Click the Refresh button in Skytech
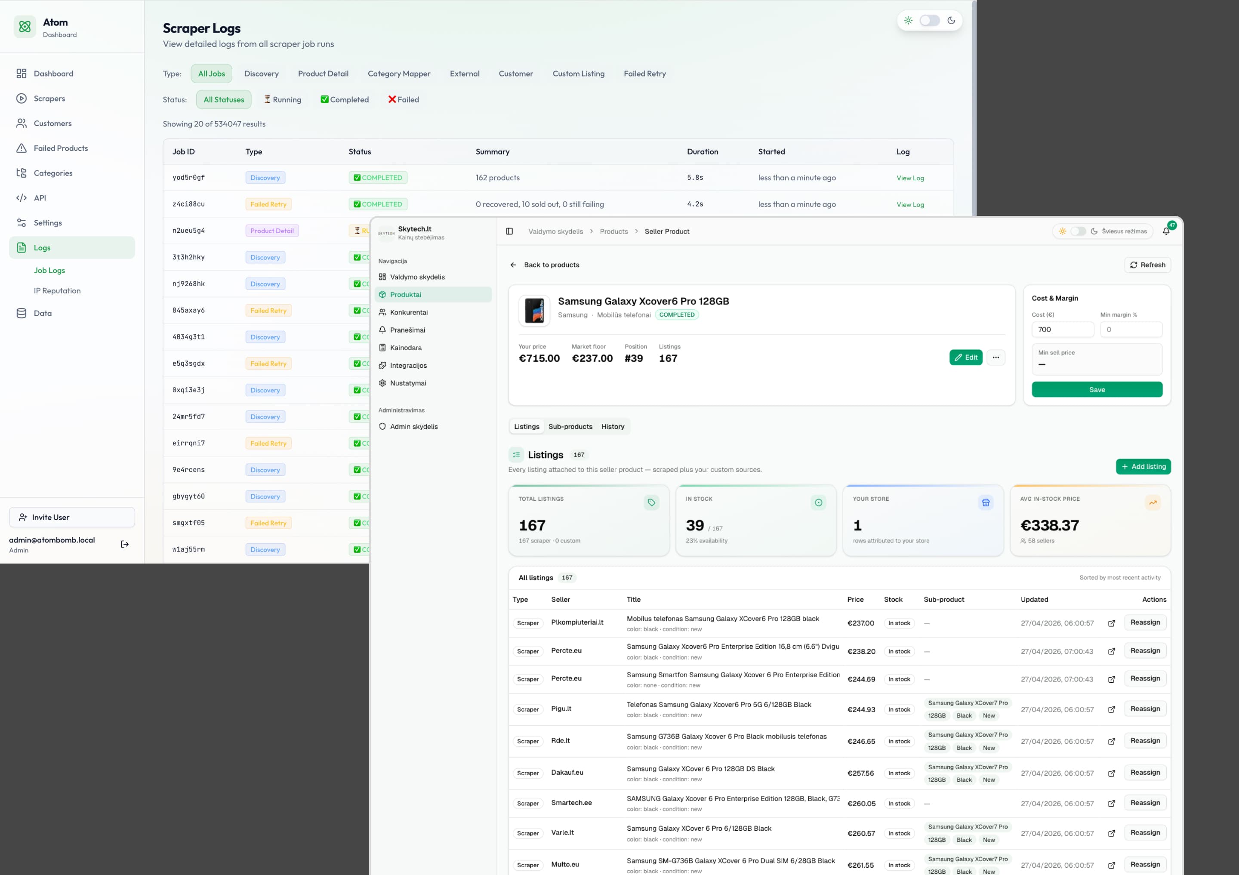The image size is (1239, 875). coord(1147,265)
